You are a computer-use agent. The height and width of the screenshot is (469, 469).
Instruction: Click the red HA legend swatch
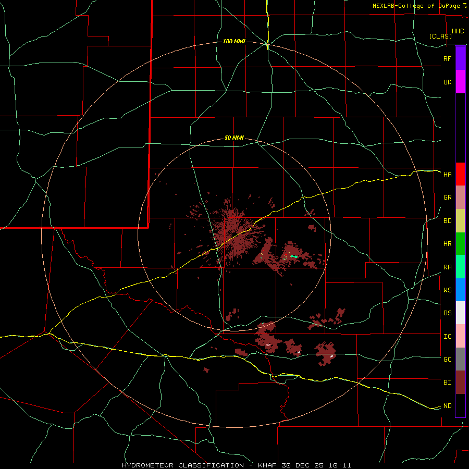click(460, 174)
